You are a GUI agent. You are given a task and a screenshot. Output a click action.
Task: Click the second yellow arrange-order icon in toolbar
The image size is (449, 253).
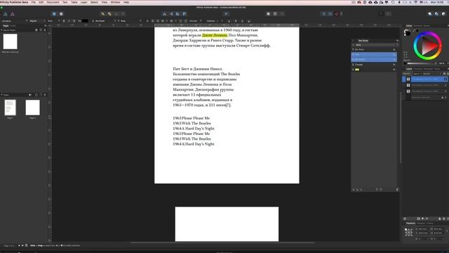109,14
